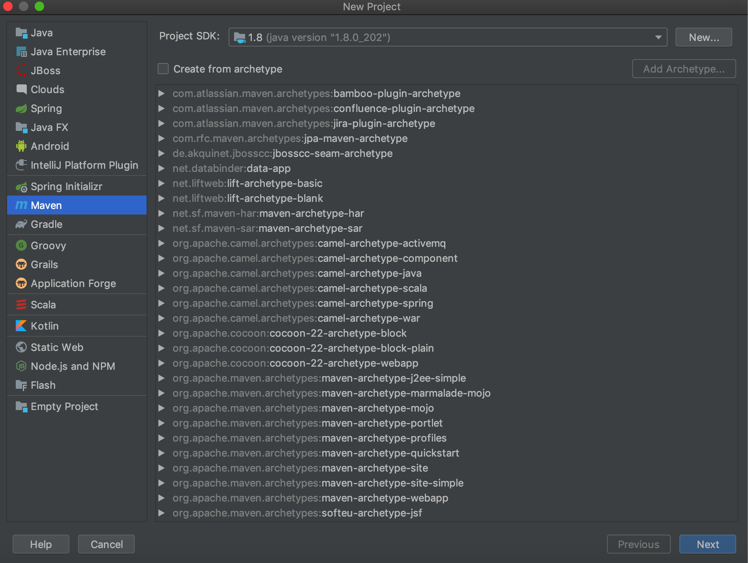Viewport: 748px width, 563px height.
Task: Expand jpa-maven-archetype node
Action: (x=161, y=138)
